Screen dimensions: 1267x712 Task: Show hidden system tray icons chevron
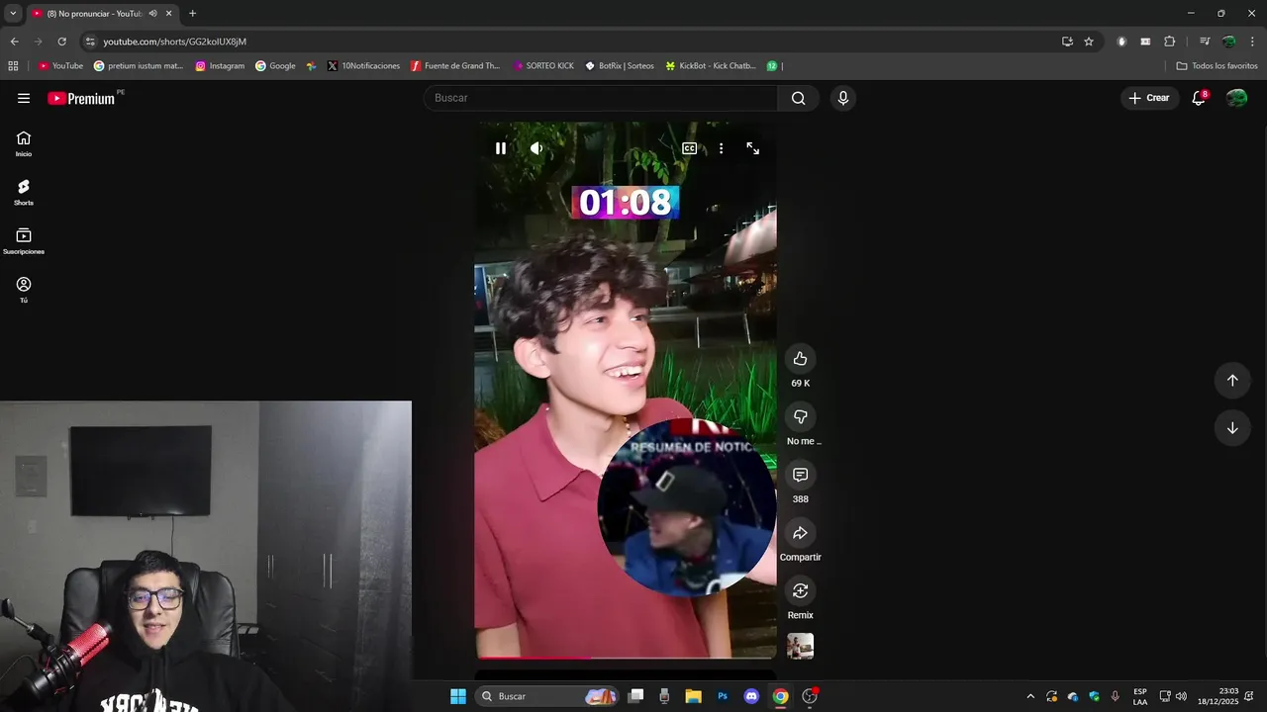coord(1029,696)
